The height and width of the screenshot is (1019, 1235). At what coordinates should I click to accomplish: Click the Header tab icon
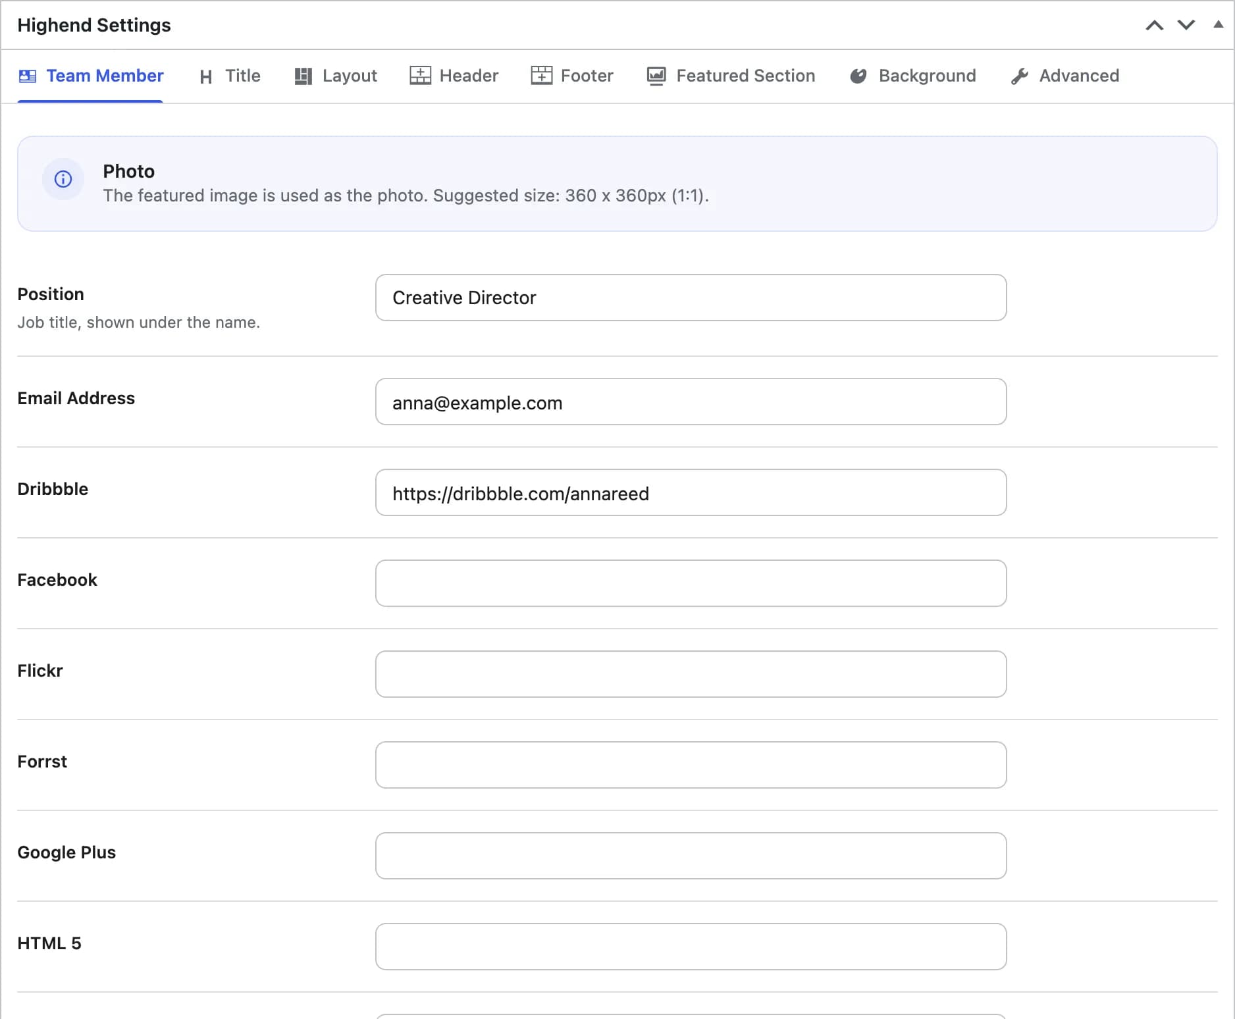tap(420, 76)
